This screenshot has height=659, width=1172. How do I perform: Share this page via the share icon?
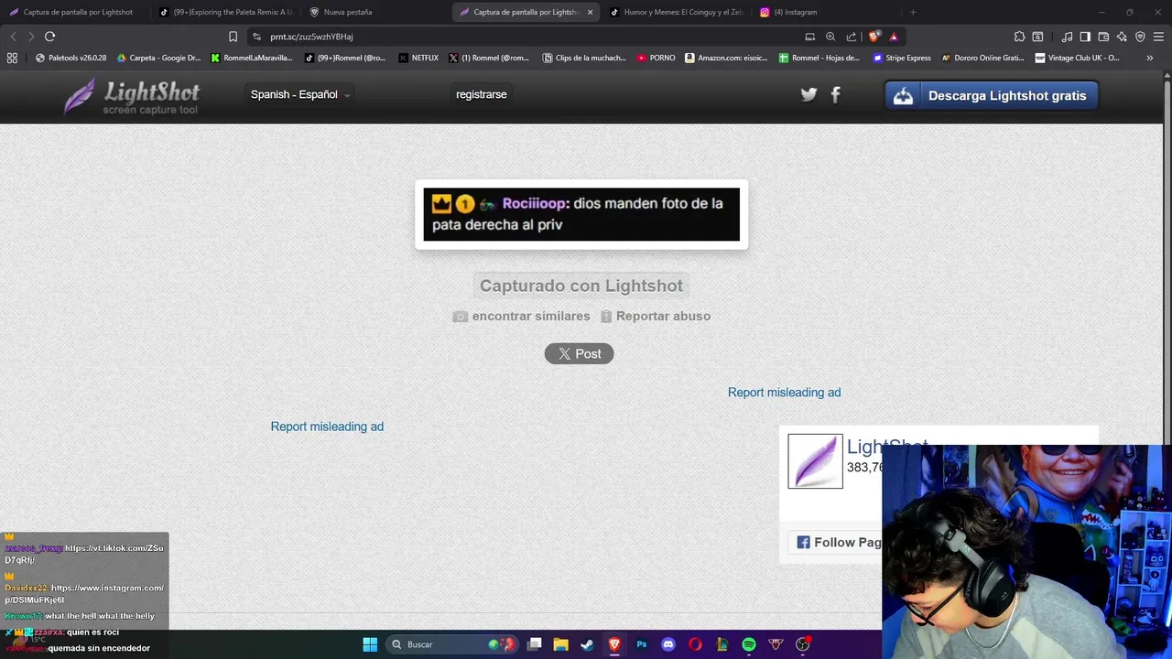coord(852,37)
